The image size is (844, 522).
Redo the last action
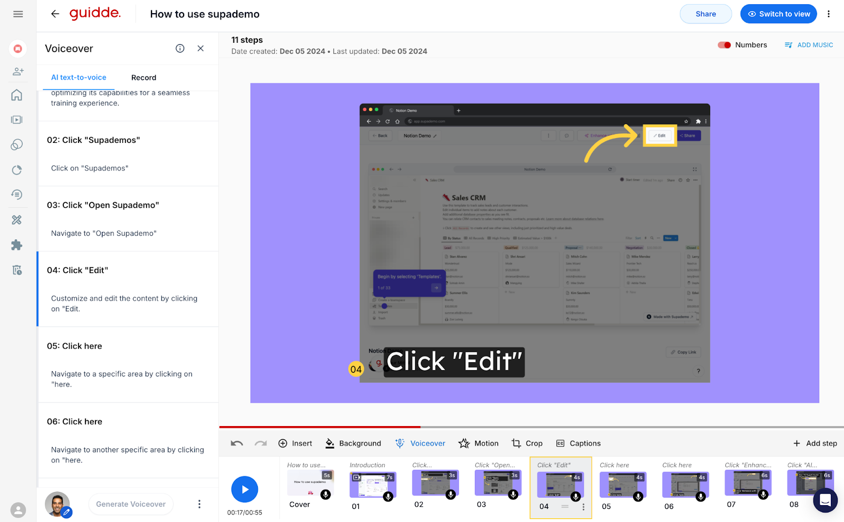(261, 443)
